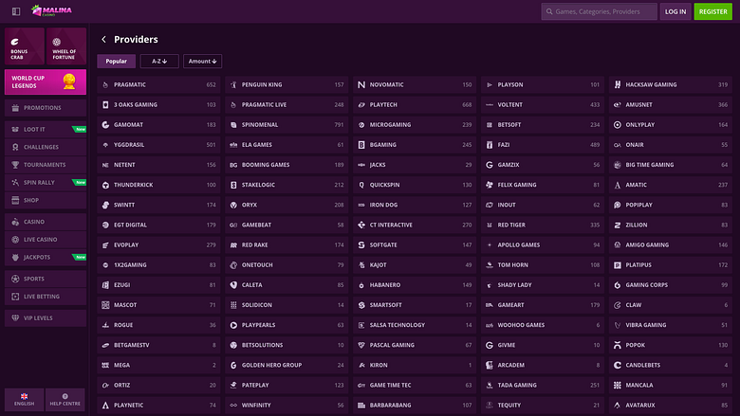Click the Gamomat logo icon
The height and width of the screenshot is (416, 740).
click(x=105, y=125)
